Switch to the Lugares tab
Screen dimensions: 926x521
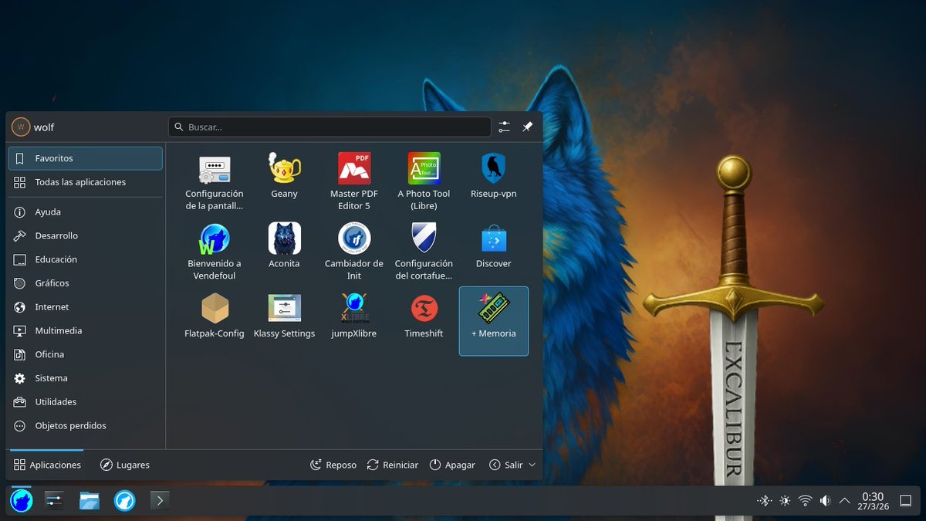[x=125, y=465]
